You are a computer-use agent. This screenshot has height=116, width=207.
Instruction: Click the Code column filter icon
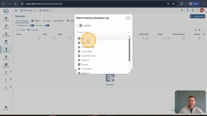(54, 38)
